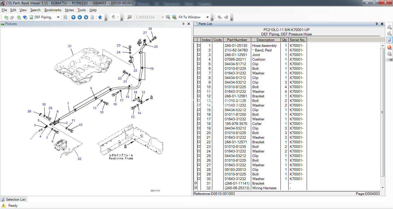Tick checkbox for index 1 Hose Assembly
393x209 pixels.
point(199,46)
